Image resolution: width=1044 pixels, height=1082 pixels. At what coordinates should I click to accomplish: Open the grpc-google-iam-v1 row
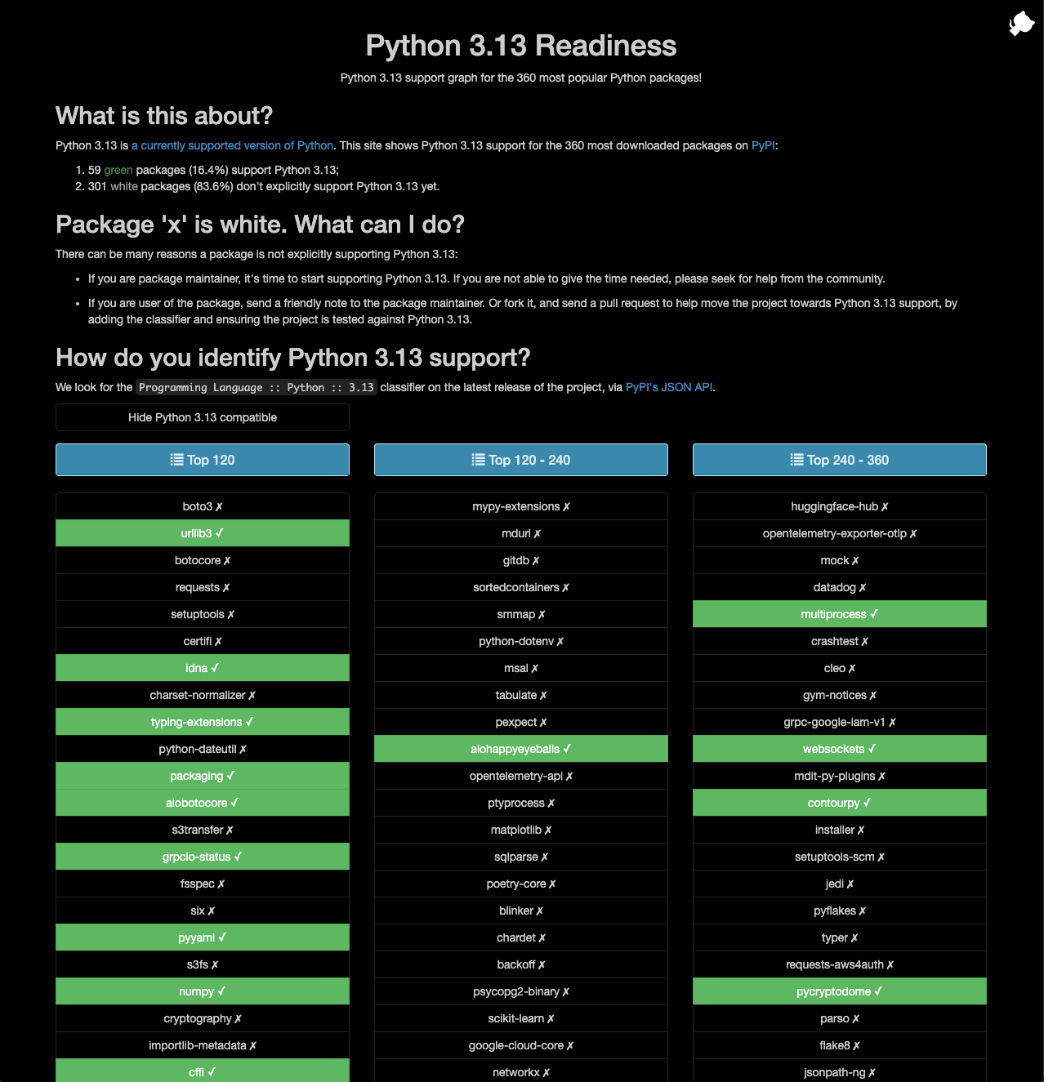[x=840, y=722]
